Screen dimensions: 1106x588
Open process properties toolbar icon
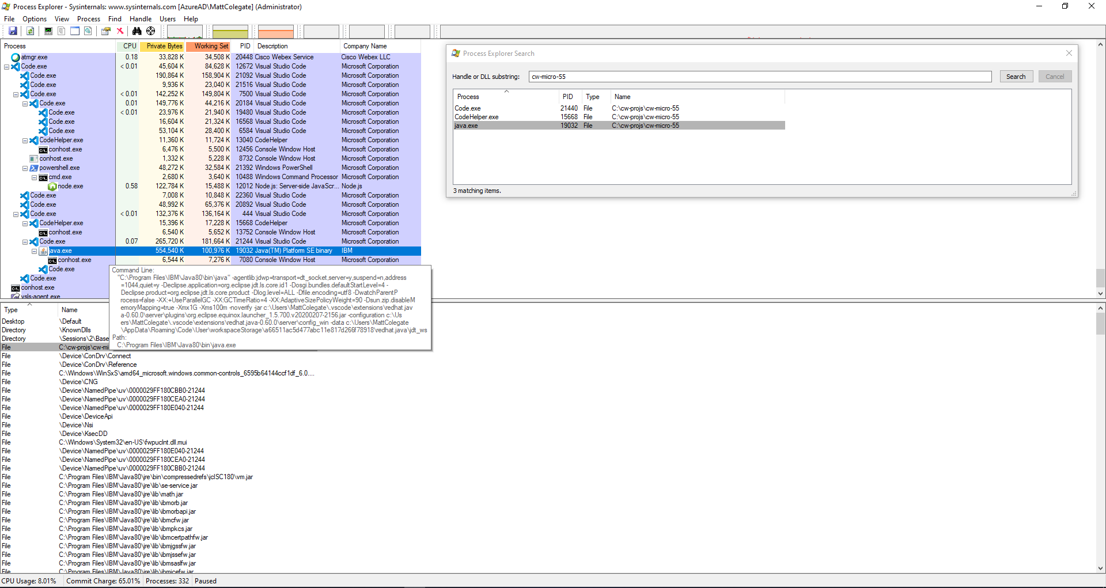click(x=105, y=31)
